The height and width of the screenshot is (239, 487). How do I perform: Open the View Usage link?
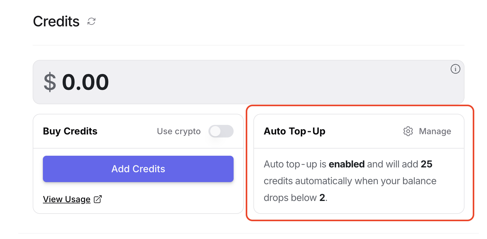coord(67,199)
